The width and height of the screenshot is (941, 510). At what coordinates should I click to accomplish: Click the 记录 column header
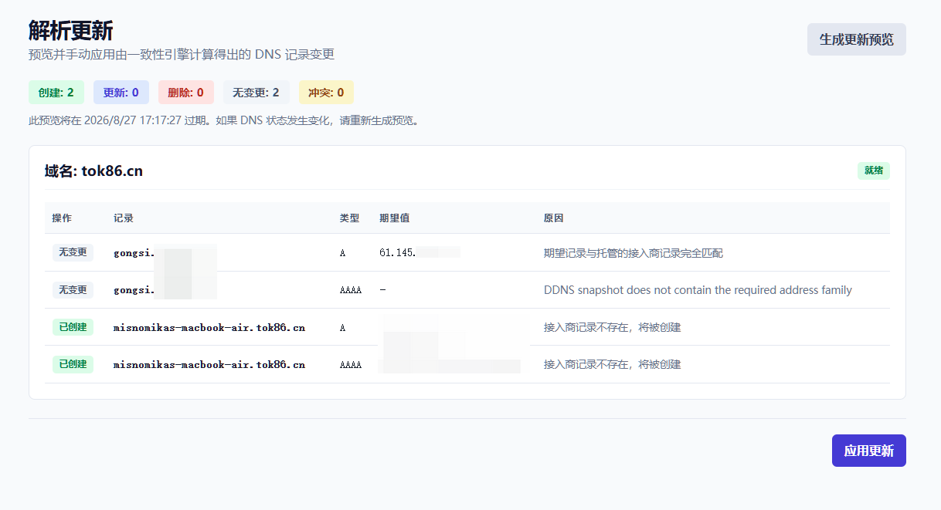pyautogui.click(x=124, y=218)
